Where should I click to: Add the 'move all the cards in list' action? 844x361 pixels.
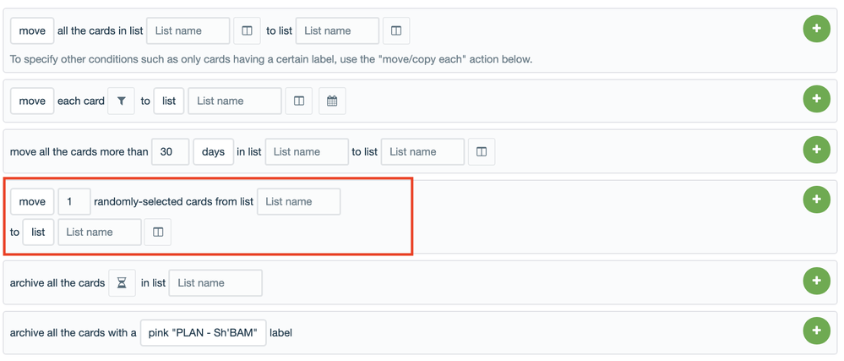click(x=817, y=29)
